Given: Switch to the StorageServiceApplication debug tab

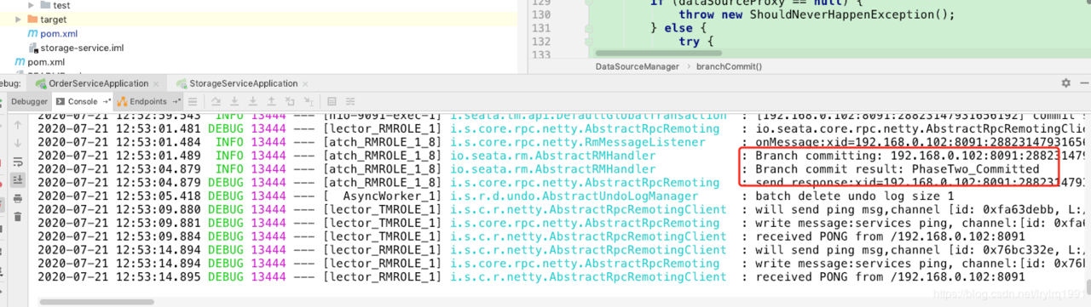Looking at the screenshot, I should (237, 83).
